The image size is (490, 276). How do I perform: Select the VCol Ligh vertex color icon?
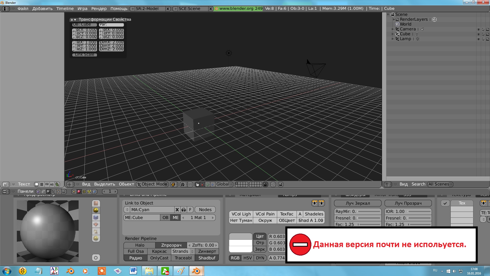pyautogui.click(x=241, y=214)
